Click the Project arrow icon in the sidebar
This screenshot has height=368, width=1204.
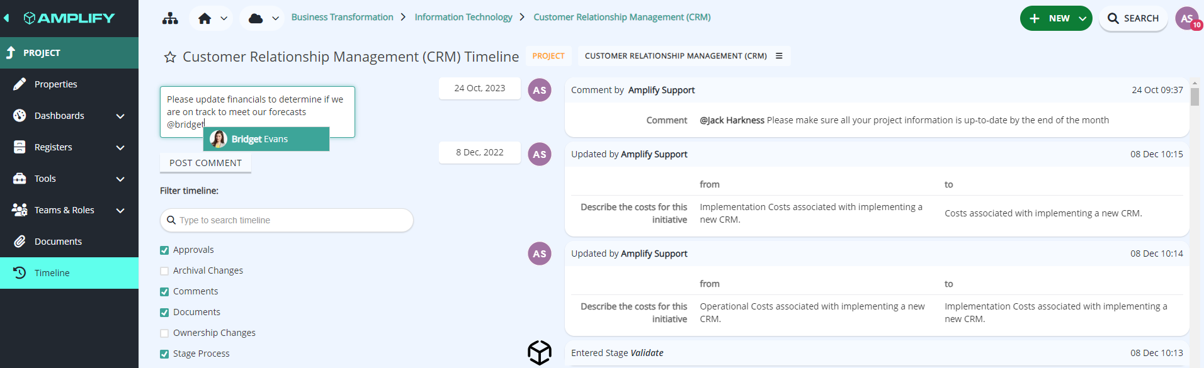point(11,53)
